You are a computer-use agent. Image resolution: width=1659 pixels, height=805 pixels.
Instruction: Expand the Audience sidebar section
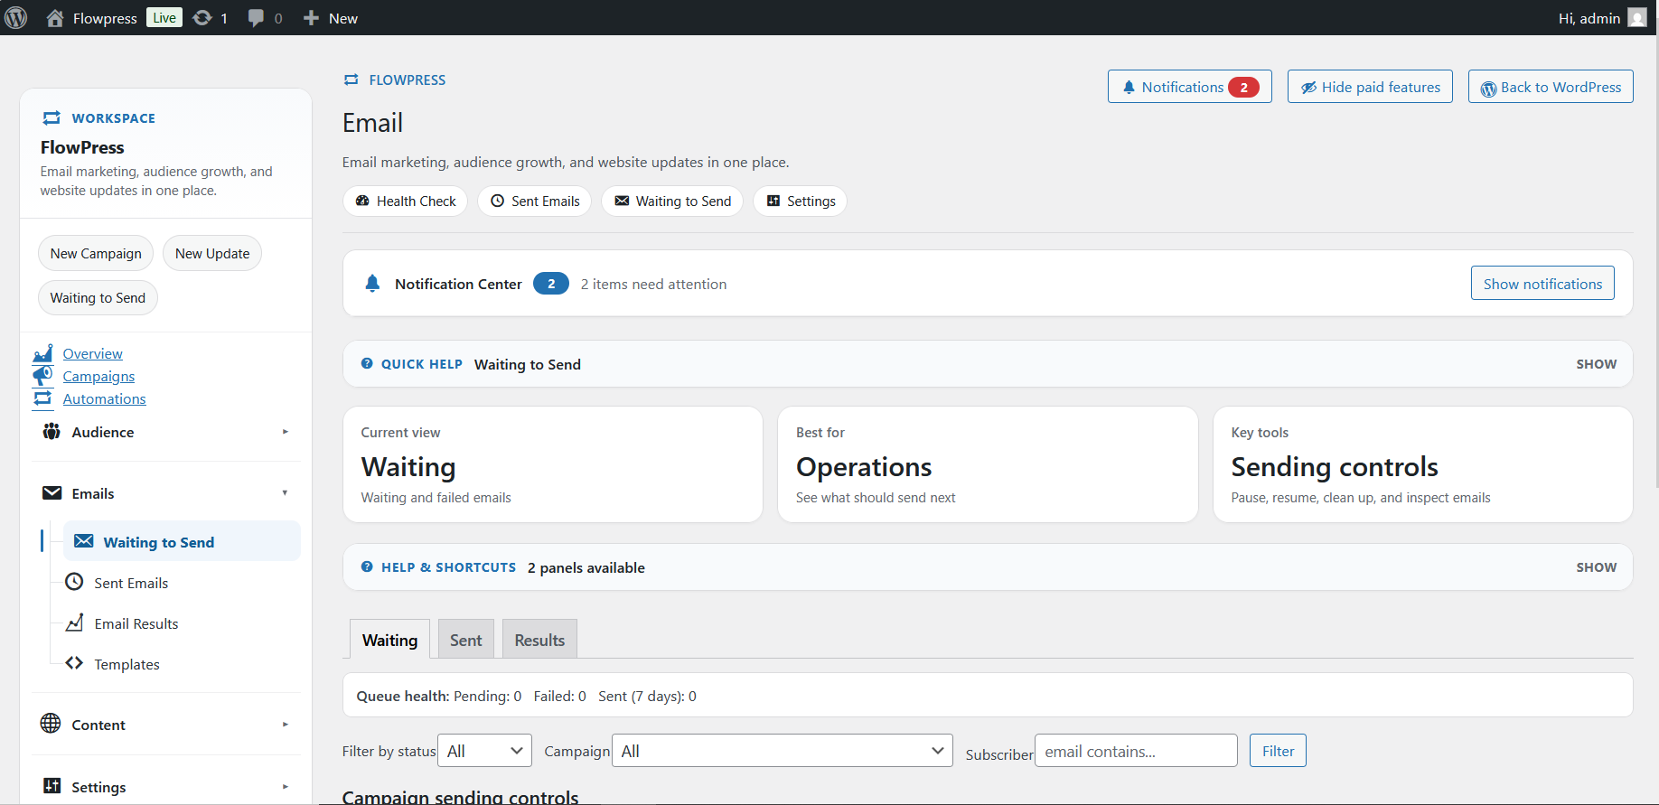tap(166, 432)
